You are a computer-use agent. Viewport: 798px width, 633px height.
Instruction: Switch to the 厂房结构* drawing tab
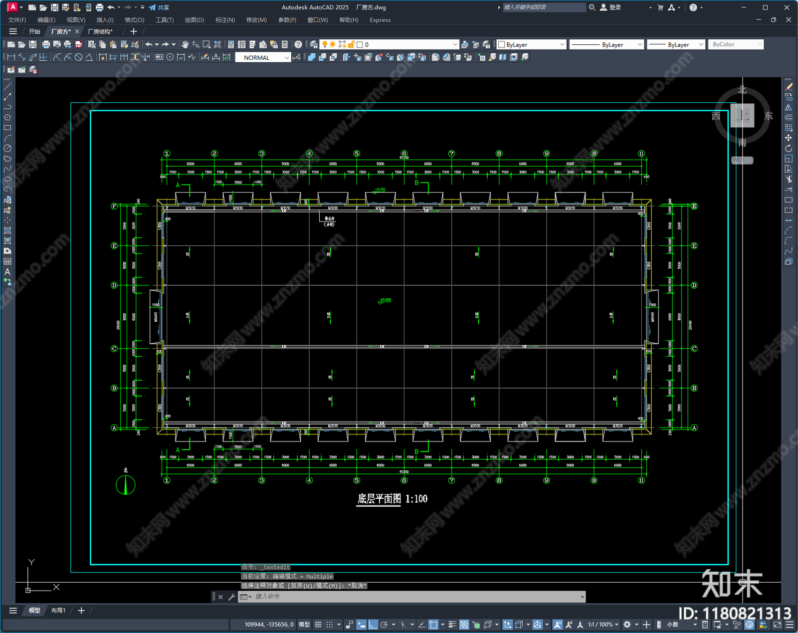click(100, 31)
